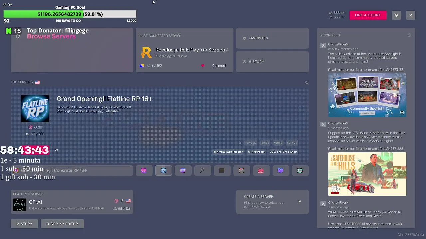
Task: Click the Browse Servers tile
Action: click(x=72, y=50)
